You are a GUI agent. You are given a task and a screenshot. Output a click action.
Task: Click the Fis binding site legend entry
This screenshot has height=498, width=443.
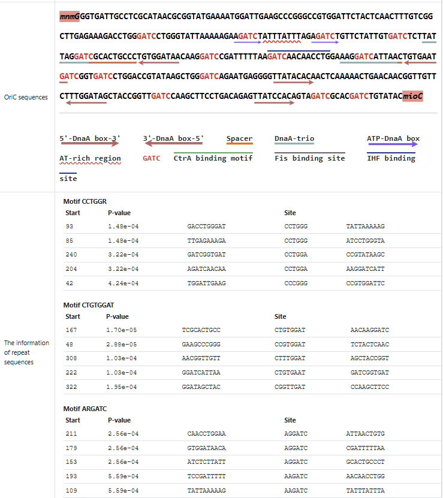pyautogui.click(x=310, y=158)
